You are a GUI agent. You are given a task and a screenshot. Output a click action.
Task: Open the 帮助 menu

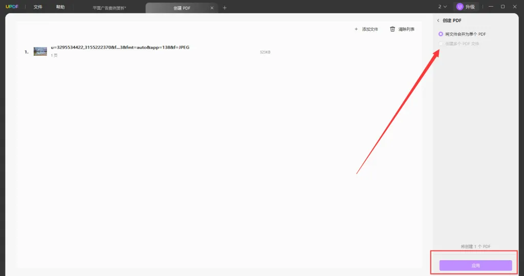[60, 7]
